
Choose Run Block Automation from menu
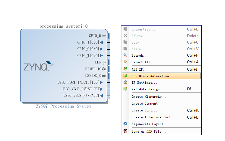coord(161,76)
